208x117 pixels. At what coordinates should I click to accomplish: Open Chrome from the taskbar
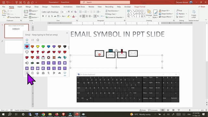[x=43, y=114]
